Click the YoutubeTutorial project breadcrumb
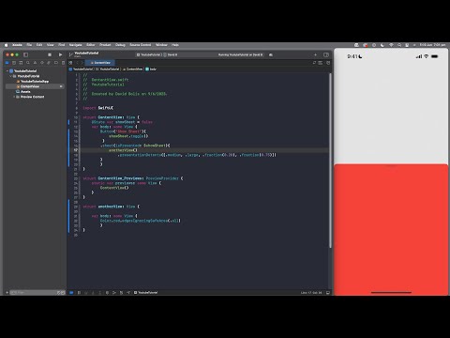The width and height of the screenshot is (450, 338). pyautogui.click(x=82, y=69)
